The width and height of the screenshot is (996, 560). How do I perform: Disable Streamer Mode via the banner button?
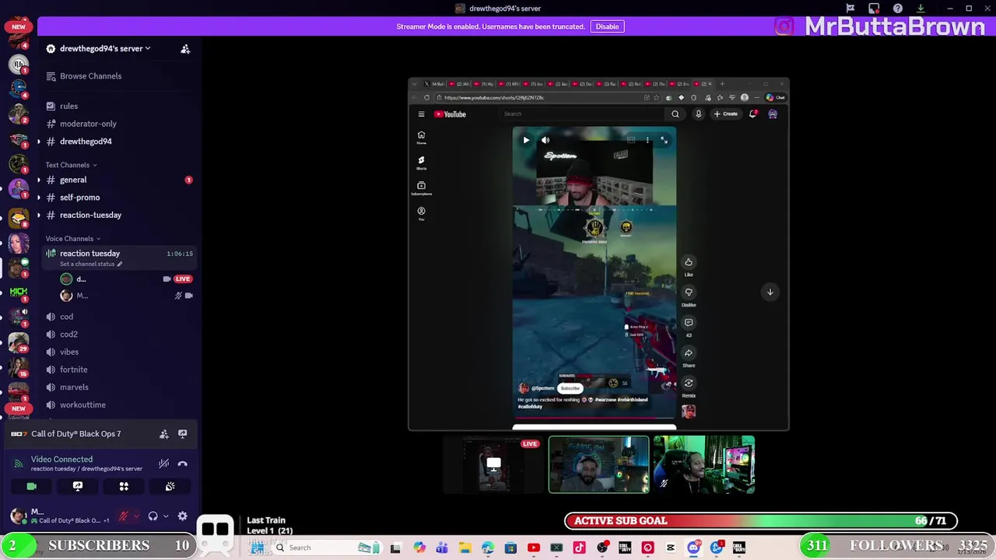[607, 26]
